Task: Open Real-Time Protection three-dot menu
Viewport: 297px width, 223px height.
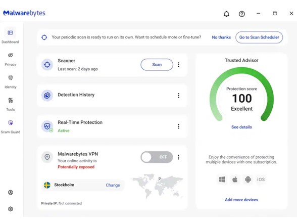Action: pos(178,126)
